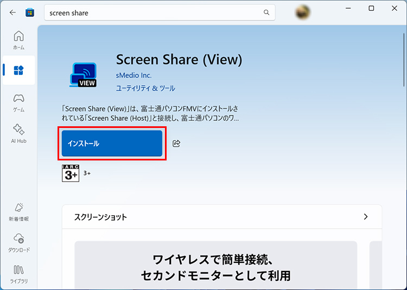Open ライブラリ in the sidebar
The width and height of the screenshot is (407, 290).
coord(18,274)
